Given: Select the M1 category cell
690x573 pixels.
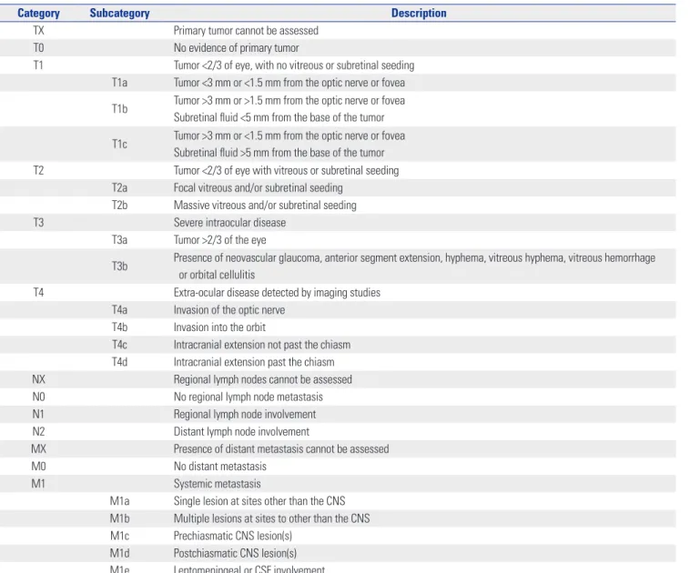Looking at the screenshot, I should (x=38, y=483).
